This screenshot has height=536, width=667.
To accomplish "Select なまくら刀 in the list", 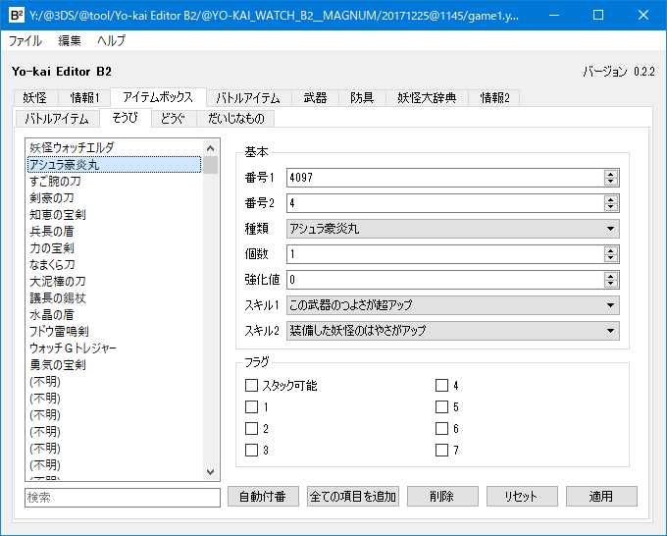I will tap(115, 264).
